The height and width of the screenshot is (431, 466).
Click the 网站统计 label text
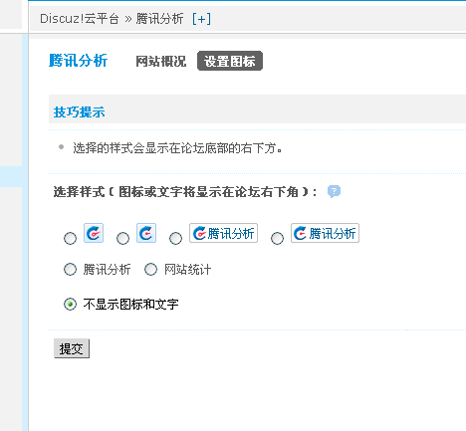187,270
